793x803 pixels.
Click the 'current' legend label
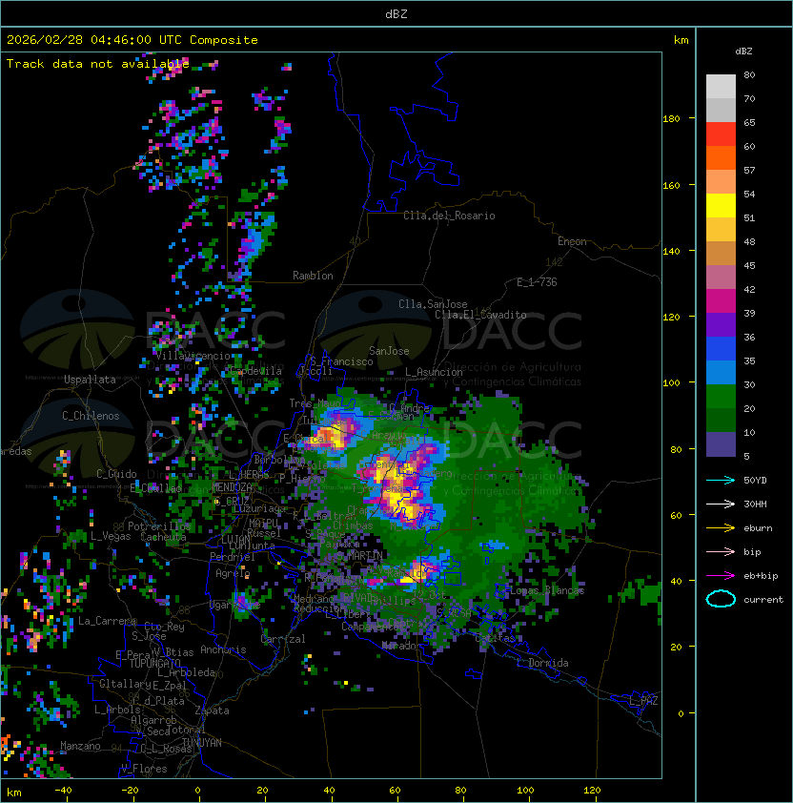763,600
